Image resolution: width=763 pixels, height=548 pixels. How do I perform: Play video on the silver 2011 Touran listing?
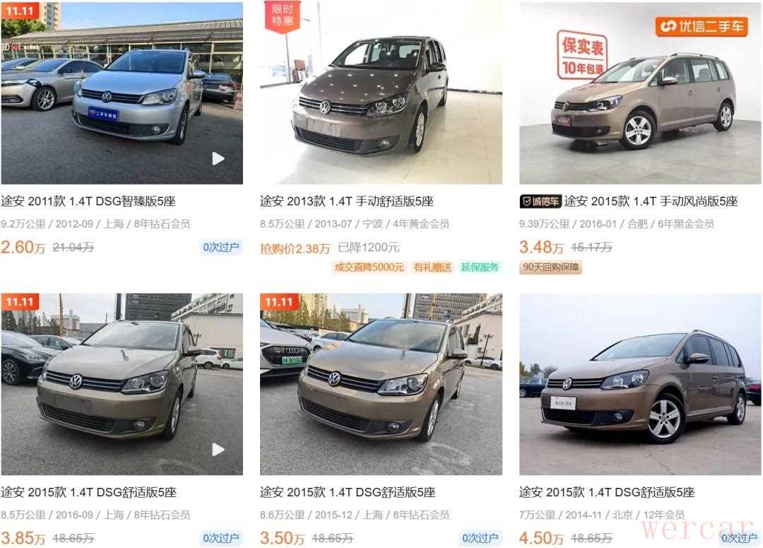coord(218,159)
